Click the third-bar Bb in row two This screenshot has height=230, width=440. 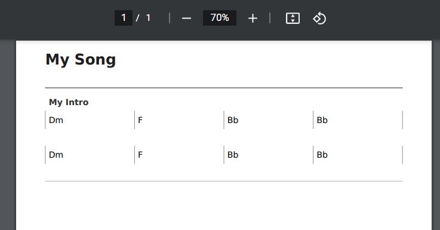pyautogui.click(x=233, y=155)
